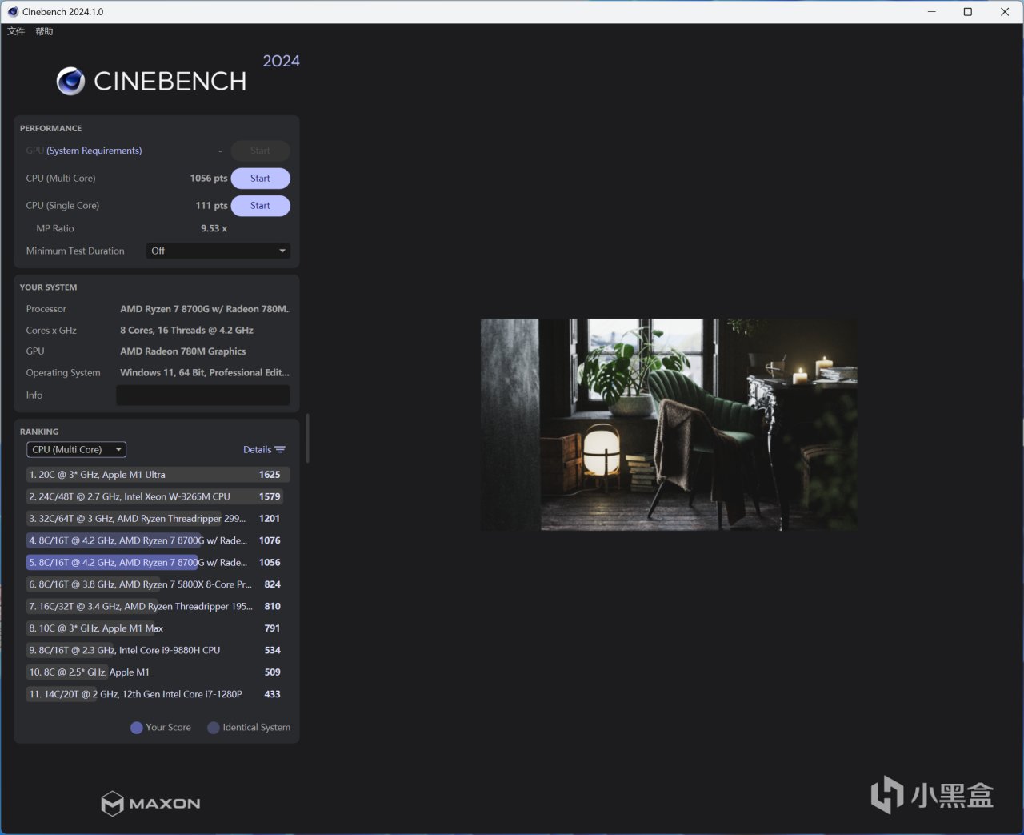Viewport: 1024px width, 835px height.
Task: Open the CPU (Multi Core) ranking dropdown
Action: point(77,450)
